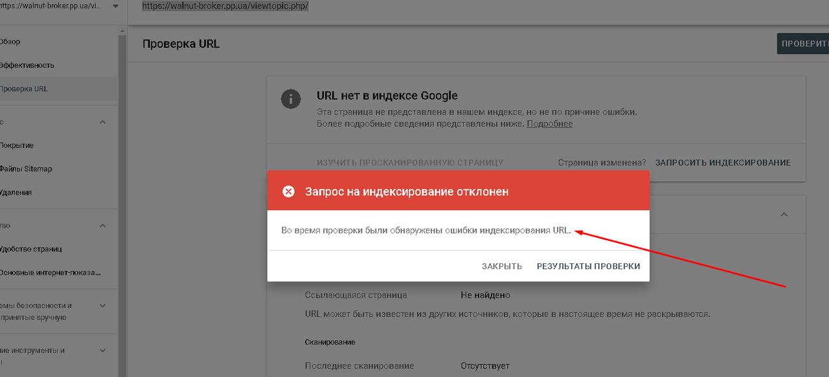Click РЕЗУЛЬТАТЫ ПРОВЕРКИ button
Viewport: 829px width, 377px height.
coord(589,266)
